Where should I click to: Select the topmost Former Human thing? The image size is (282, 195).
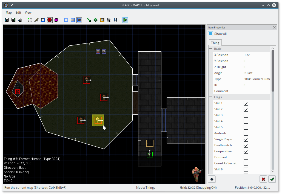click(x=87, y=80)
